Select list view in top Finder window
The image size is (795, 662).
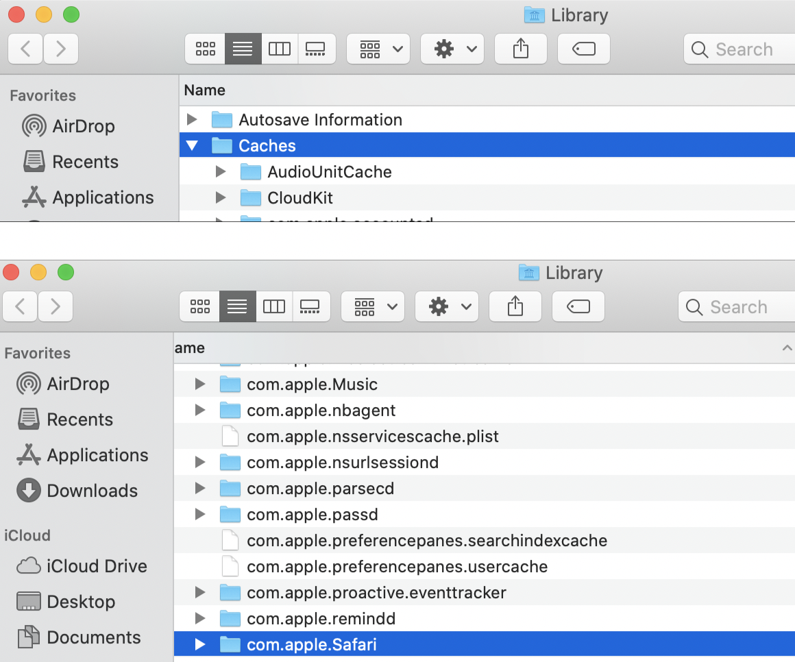point(243,49)
